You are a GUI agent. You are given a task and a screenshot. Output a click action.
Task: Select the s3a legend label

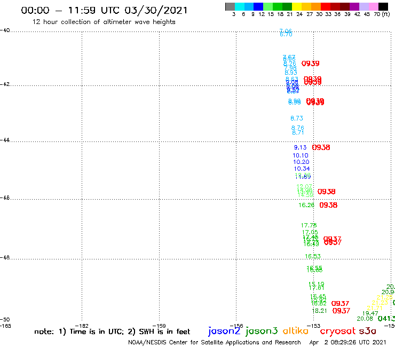click(367, 331)
